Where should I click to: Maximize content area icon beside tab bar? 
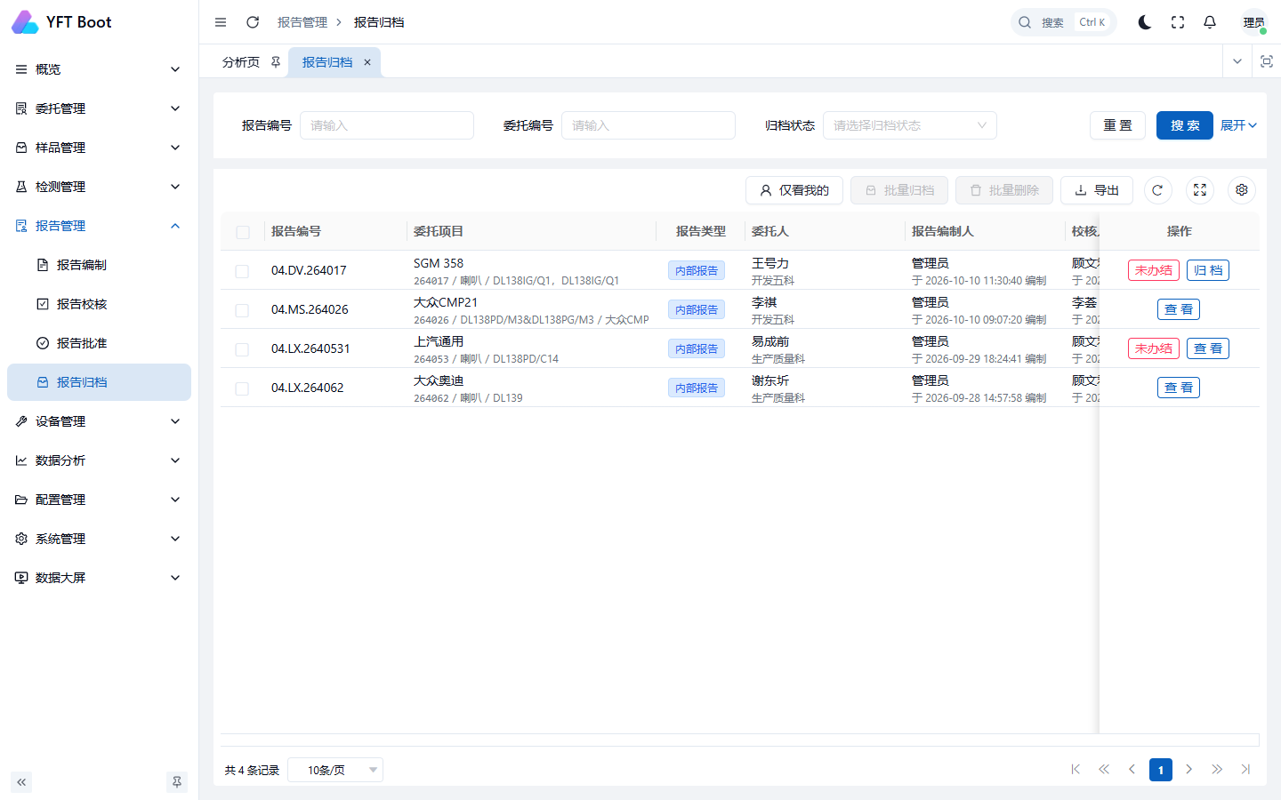(1267, 61)
